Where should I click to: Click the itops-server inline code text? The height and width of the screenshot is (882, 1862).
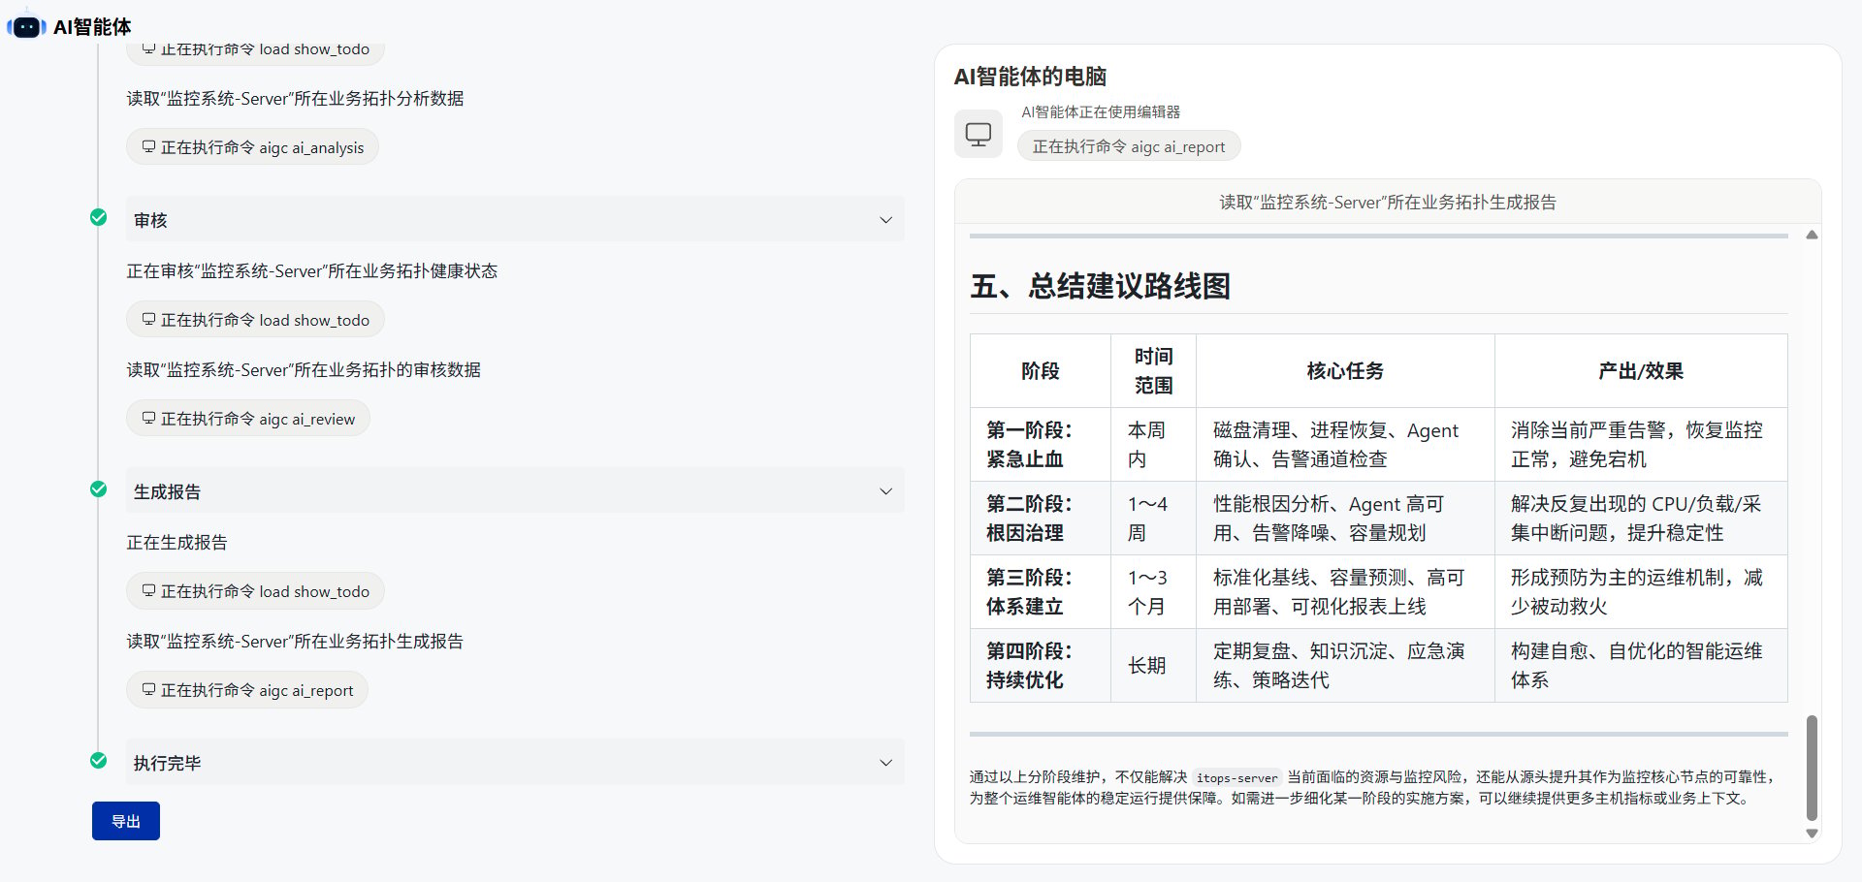click(1236, 777)
